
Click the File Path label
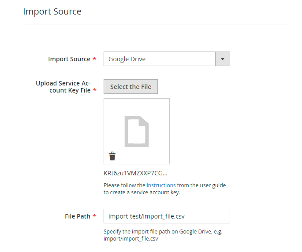(x=77, y=216)
